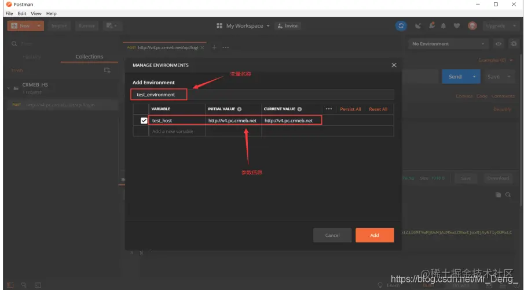
Task: Close the open request tab
Action: [202, 47]
